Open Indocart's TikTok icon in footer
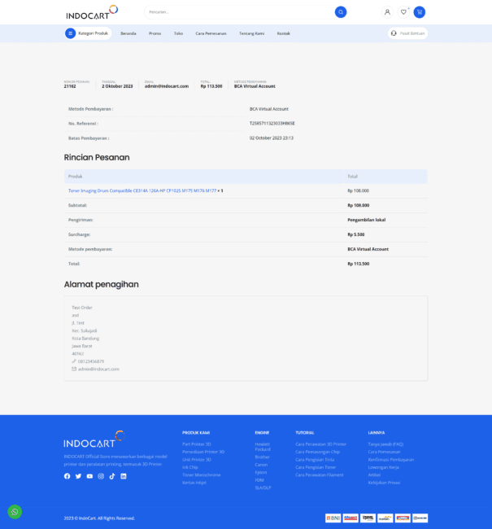This screenshot has width=492, height=529. [x=112, y=476]
